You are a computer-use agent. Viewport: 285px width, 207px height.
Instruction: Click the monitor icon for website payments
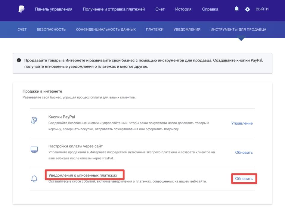pyautogui.click(x=34, y=150)
